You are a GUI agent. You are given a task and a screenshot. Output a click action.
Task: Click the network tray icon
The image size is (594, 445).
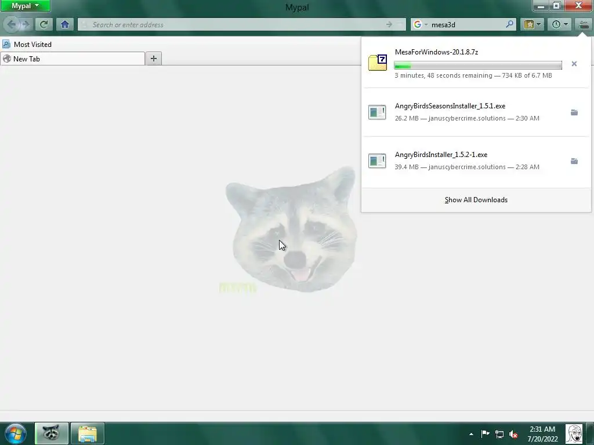(x=499, y=434)
